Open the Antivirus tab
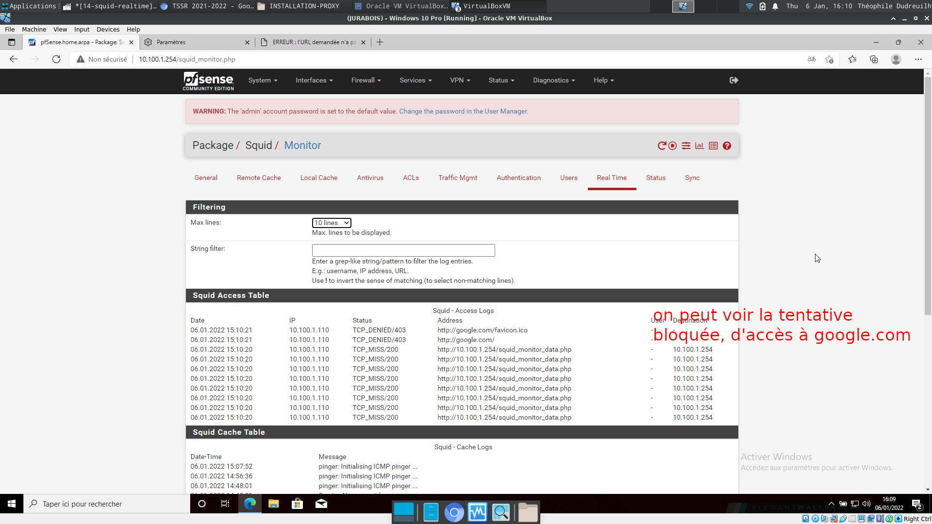Image resolution: width=932 pixels, height=524 pixels. tap(370, 178)
